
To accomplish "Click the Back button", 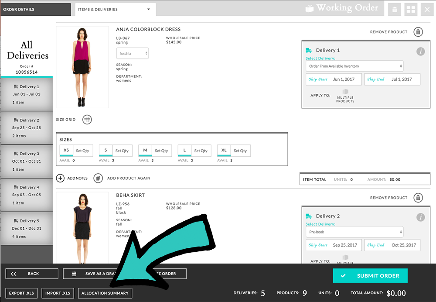I will (x=32, y=274).
